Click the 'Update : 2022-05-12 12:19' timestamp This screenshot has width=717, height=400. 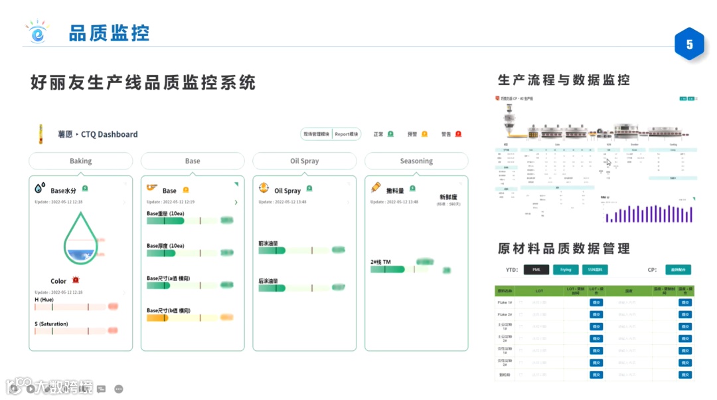171,202
